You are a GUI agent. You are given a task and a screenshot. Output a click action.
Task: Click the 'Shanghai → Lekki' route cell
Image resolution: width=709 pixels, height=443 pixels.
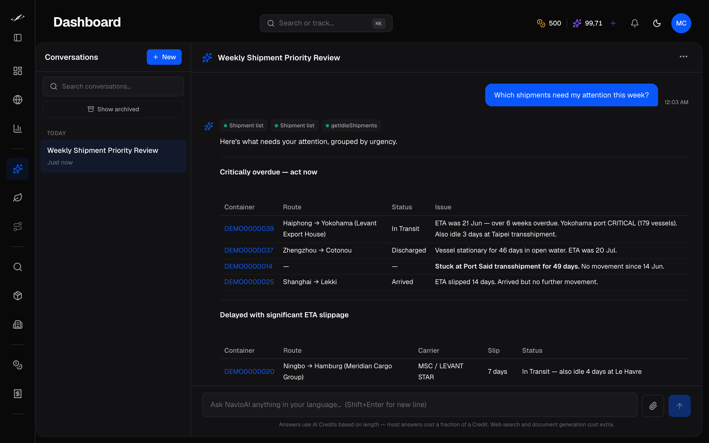[310, 282]
